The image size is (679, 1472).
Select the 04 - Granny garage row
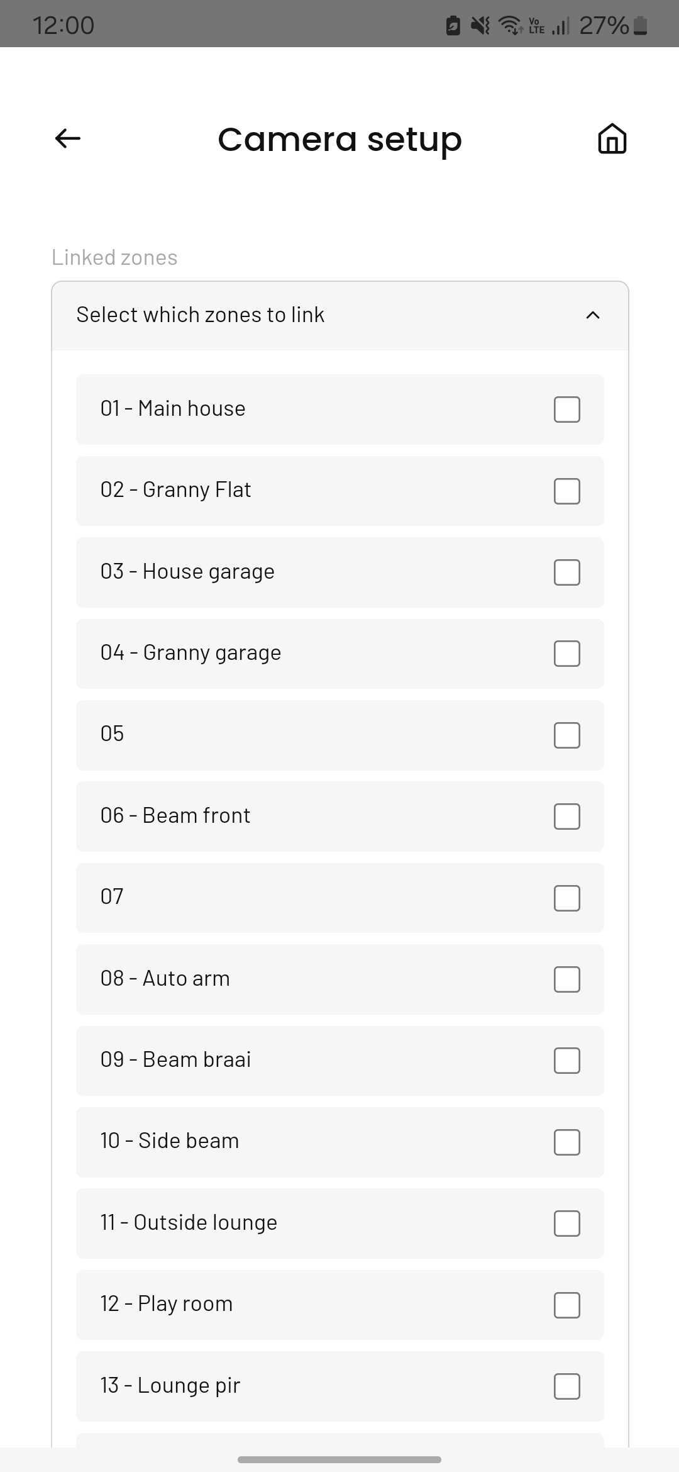[340, 654]
